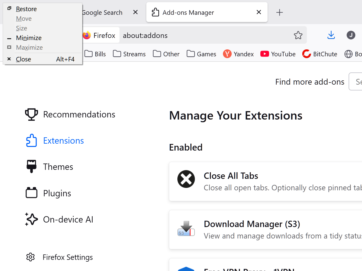Click the Extensions puzzle piece icon
362x271 pixels.
click(31, 141)
